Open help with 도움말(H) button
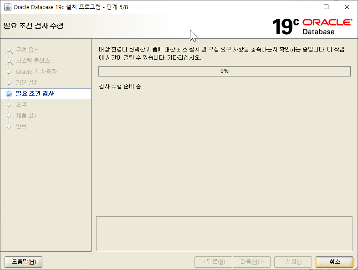The height and width of the screenshot is (270, 358). pos(24,261)
